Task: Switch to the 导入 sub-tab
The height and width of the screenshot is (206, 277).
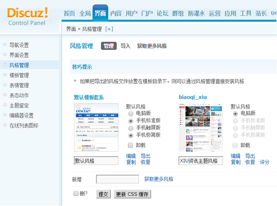Action: coord(125,46)
